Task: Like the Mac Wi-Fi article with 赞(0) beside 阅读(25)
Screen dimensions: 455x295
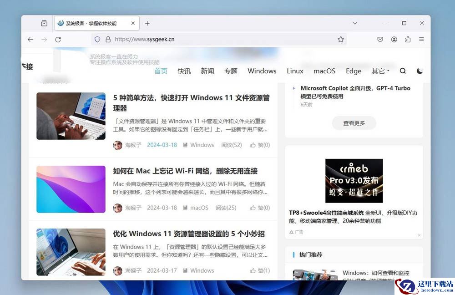Action: (260, 208)
